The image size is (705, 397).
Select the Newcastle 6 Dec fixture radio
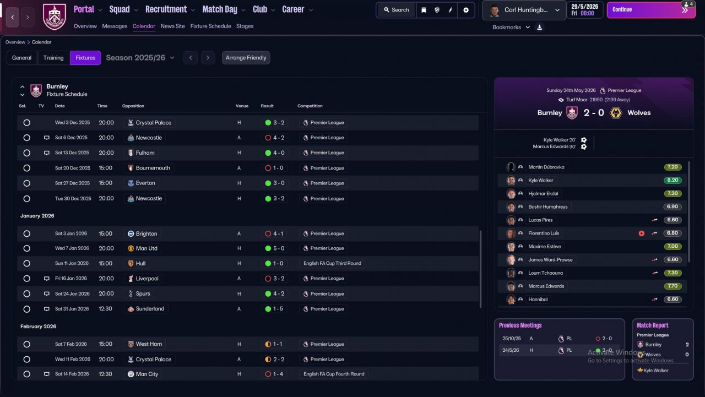26,138
